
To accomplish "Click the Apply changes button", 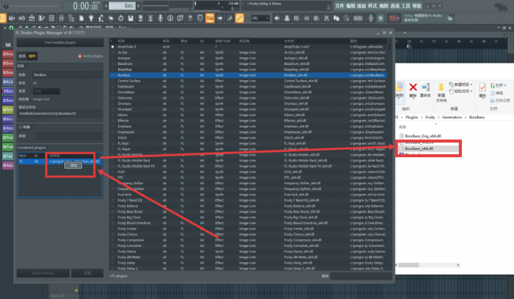I will pyautogui.click(x=43, y=273).
